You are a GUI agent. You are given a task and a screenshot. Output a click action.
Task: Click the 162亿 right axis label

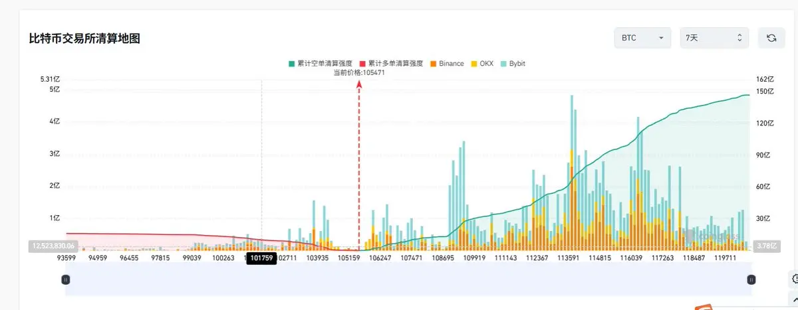coord(763,79)
